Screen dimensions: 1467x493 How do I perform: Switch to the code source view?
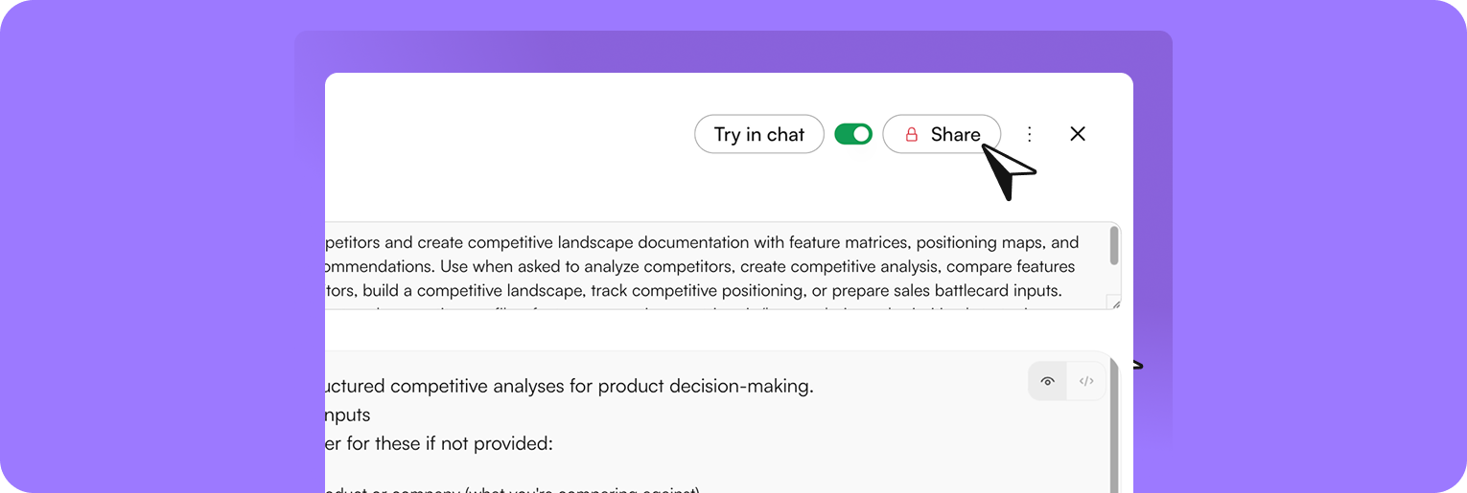point(1086,381)
